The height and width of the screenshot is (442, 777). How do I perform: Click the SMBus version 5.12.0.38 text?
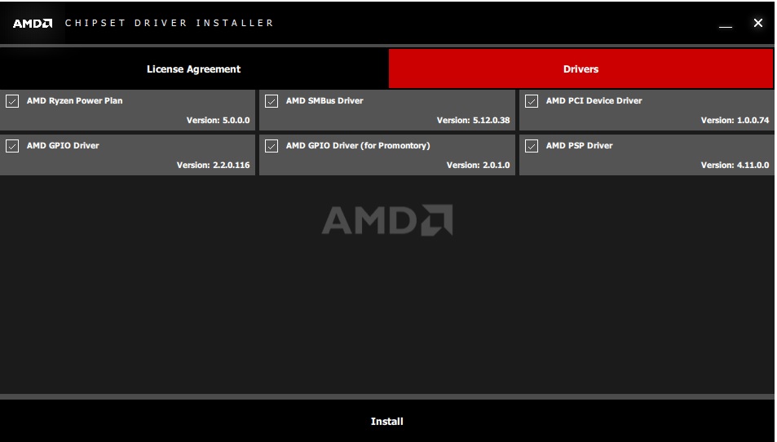pos(473,121)
